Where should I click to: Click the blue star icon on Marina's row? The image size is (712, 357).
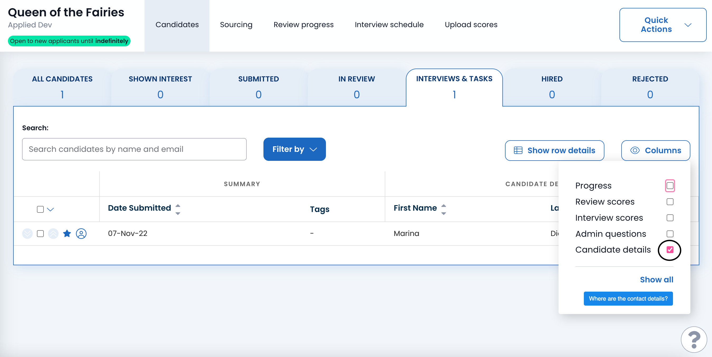(x=67, y=234)
